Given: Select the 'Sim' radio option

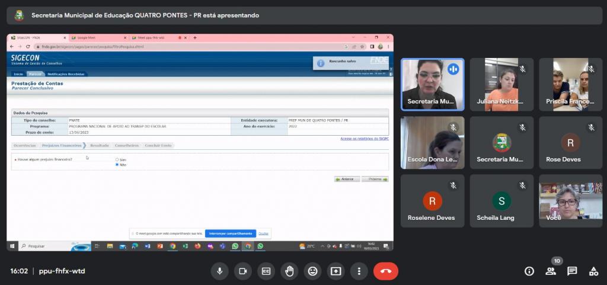Looking at the screenshot, I should coord(117,160).
